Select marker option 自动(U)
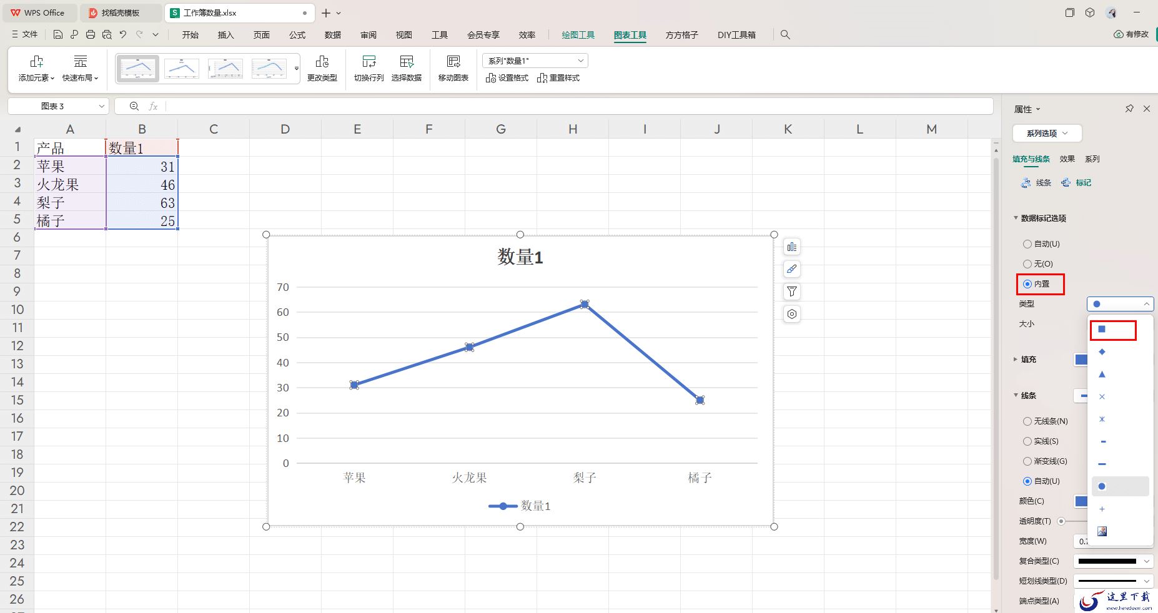Viewport: 1158px width, 613px height. [x=1041, y=244]
